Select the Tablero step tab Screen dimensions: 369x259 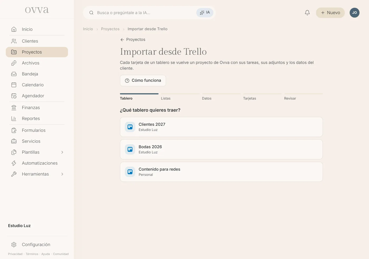(139, 97)
